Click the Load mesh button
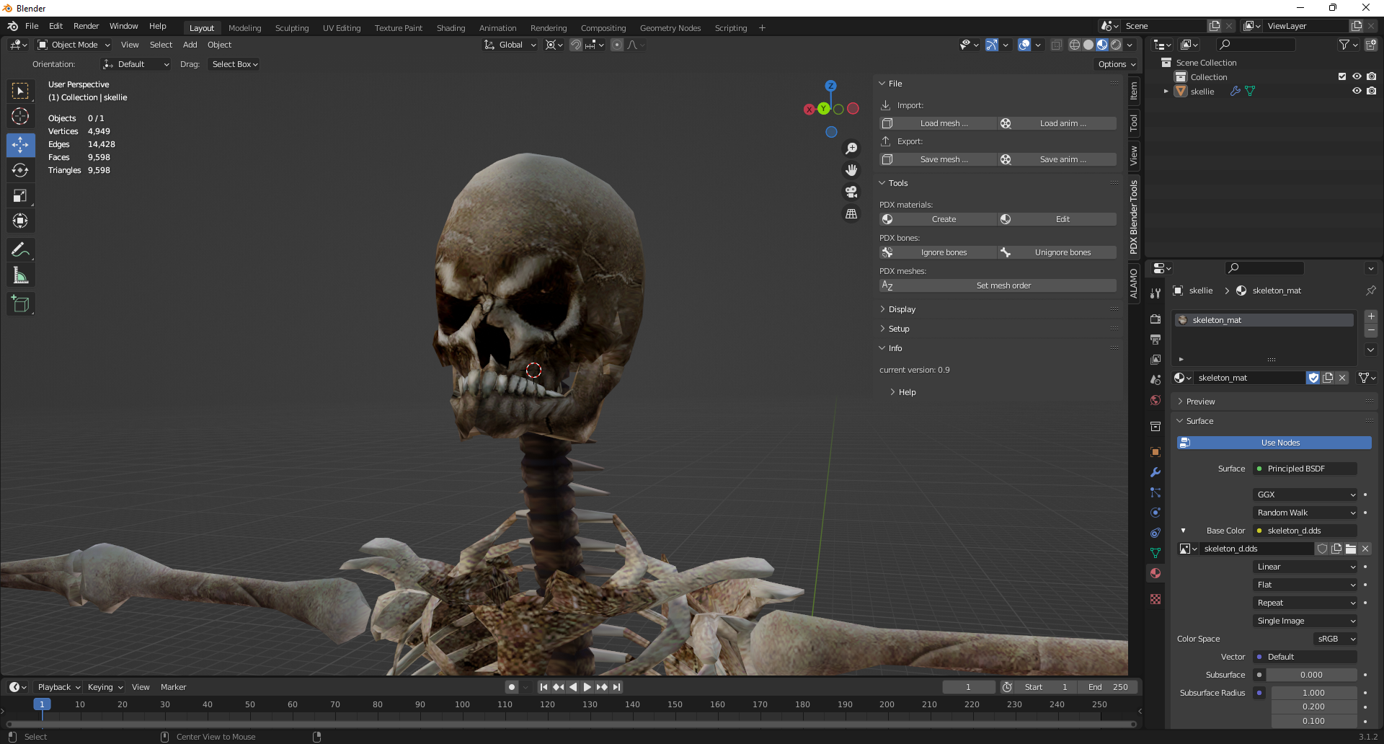Screen dimensions: 1384x744 click(x=938, y=123)
